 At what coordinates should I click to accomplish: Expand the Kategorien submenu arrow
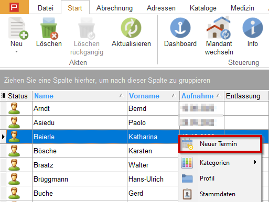pyautogui.click(x=255, y=162)
